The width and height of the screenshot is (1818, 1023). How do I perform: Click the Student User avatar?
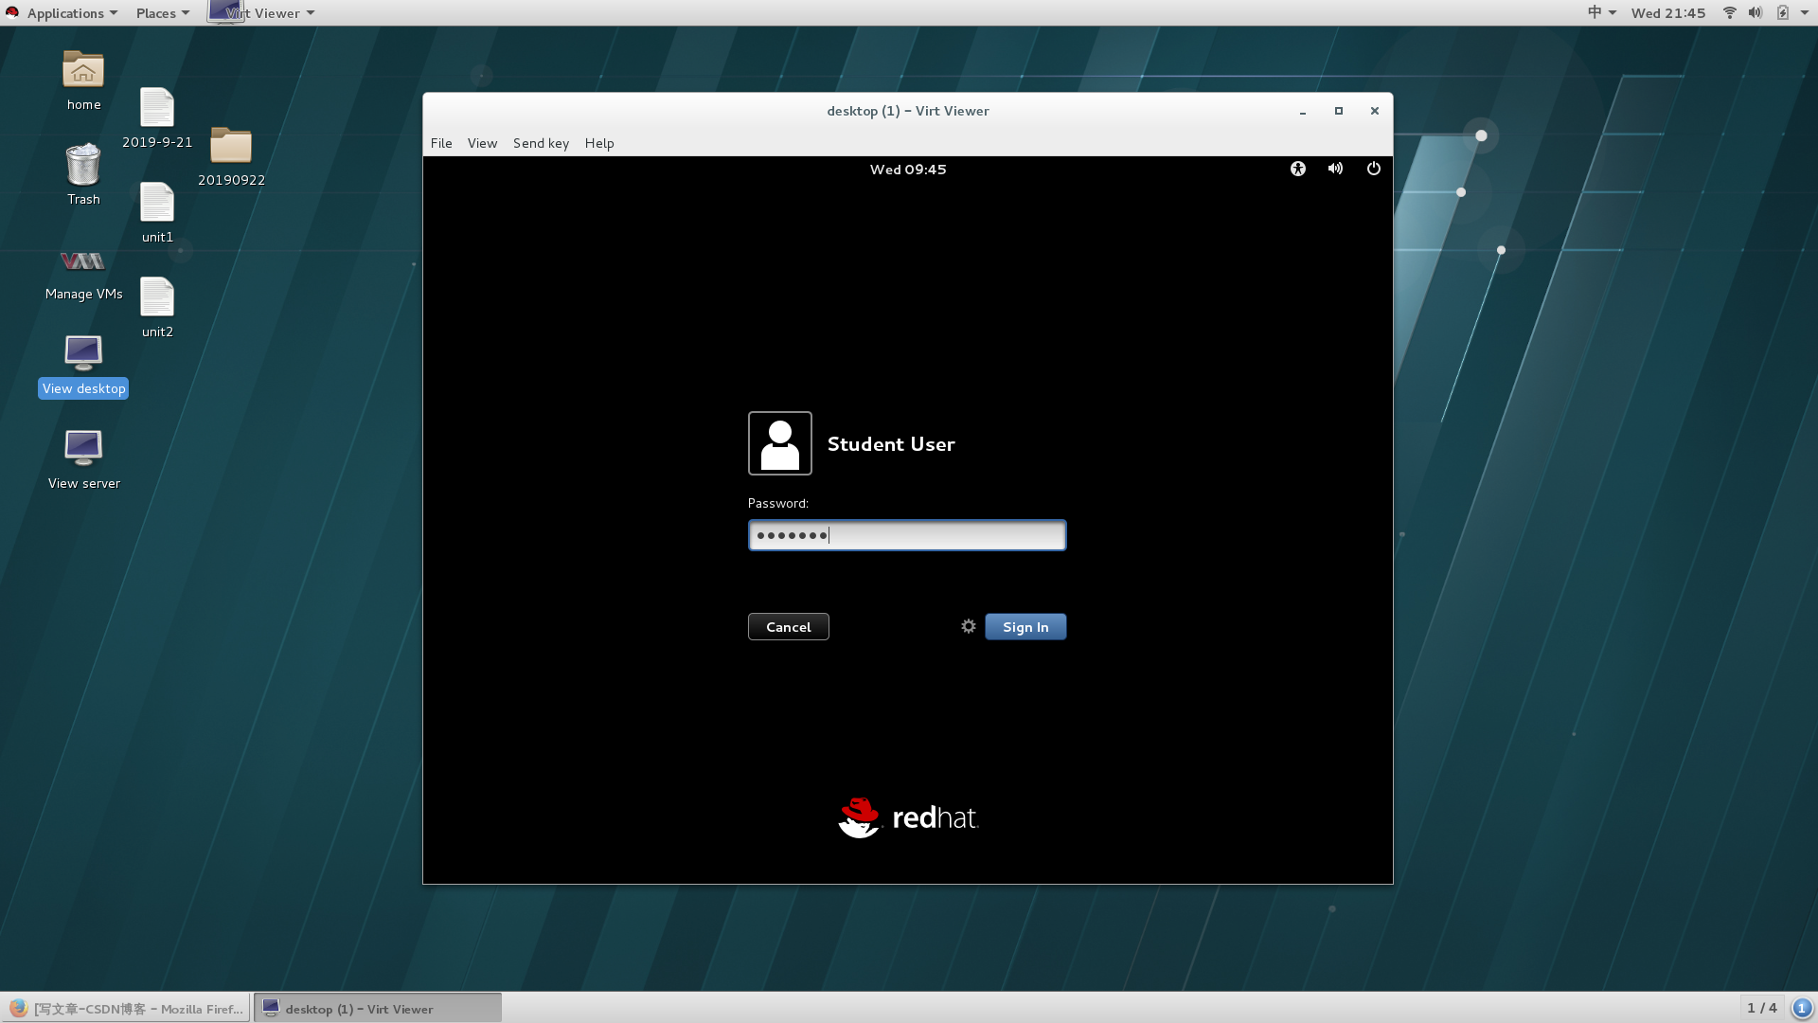tap(779, 443)
